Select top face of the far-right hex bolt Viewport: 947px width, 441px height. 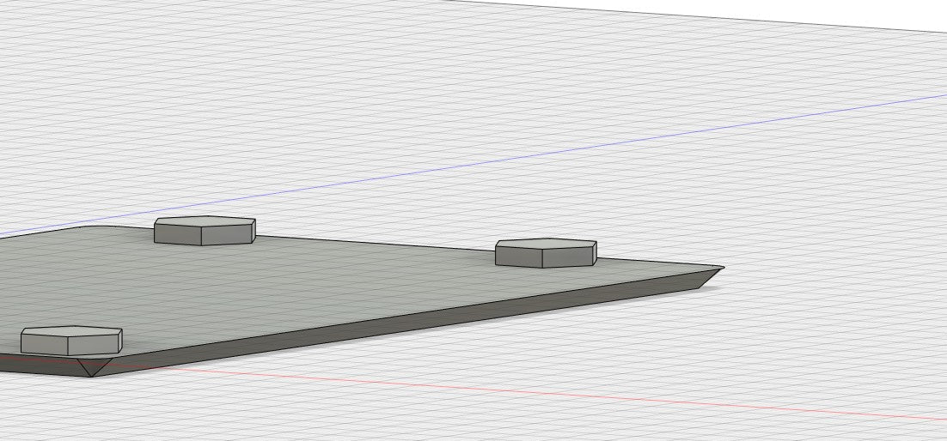tap(546, 244)
